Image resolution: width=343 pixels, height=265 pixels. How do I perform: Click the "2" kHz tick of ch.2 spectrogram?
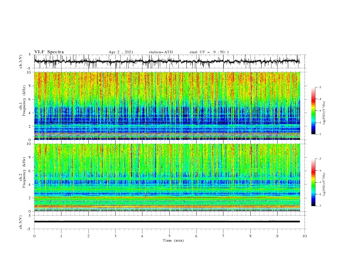pos(30,198)
